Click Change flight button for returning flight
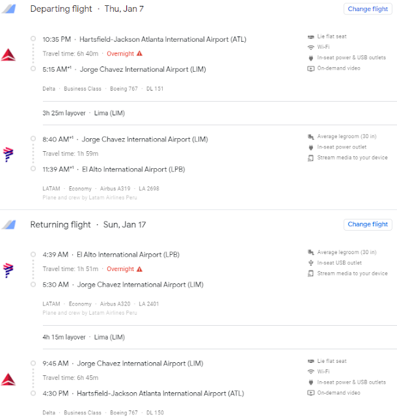Viewport: 397px width, 417px height. pyautogui.click(x=368, y=224)
